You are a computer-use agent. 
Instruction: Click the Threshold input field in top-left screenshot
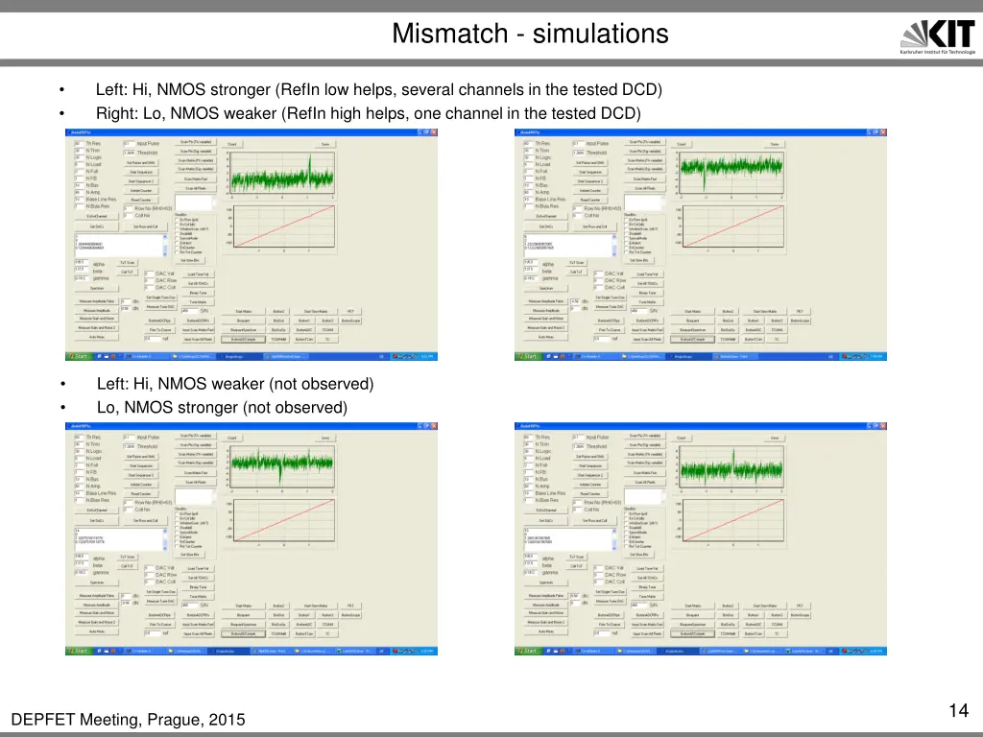coord(128,152)
